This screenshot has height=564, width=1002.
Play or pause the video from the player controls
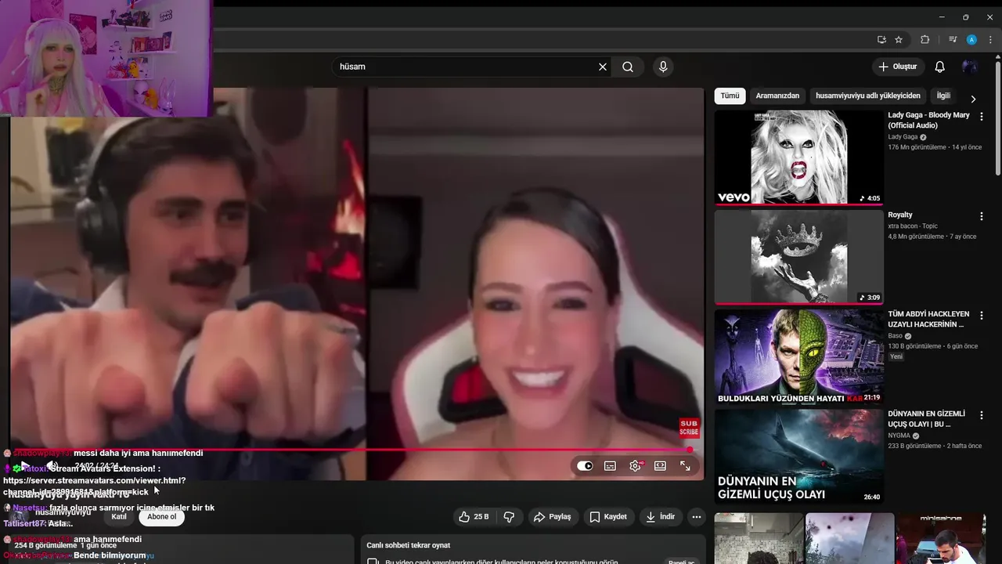(x=23, y=465)
